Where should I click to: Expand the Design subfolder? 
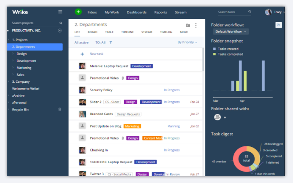coord(13,54)
